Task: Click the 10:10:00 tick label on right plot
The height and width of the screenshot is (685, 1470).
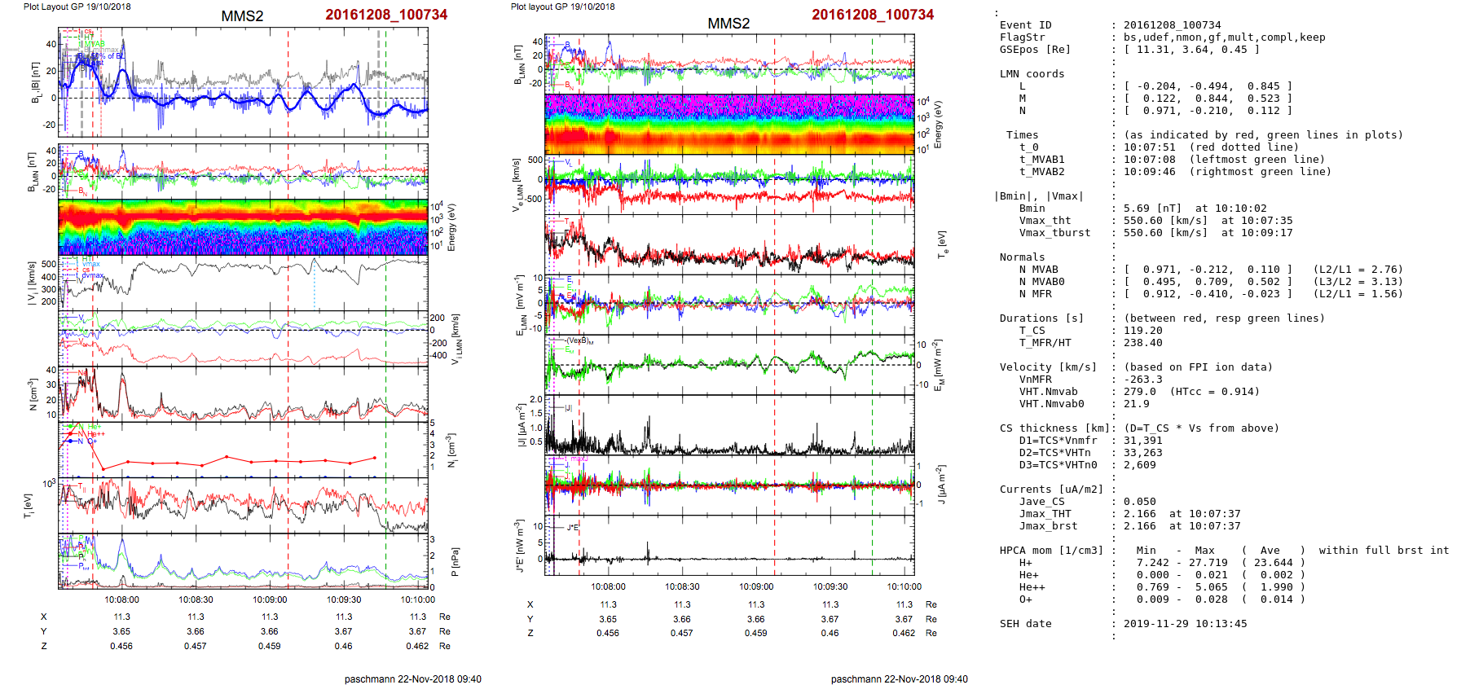Action: (904, 586)
